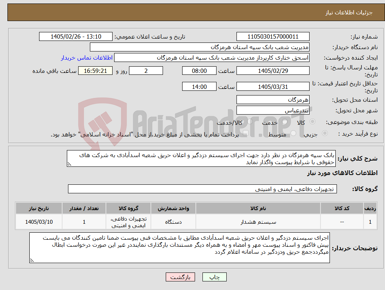Select the کالا radio button
This screenshot has height=290, width=385.
313,122
